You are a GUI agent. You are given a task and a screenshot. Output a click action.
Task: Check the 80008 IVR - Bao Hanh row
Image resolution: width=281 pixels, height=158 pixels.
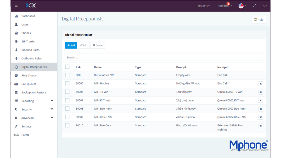[x=67, y=109]
